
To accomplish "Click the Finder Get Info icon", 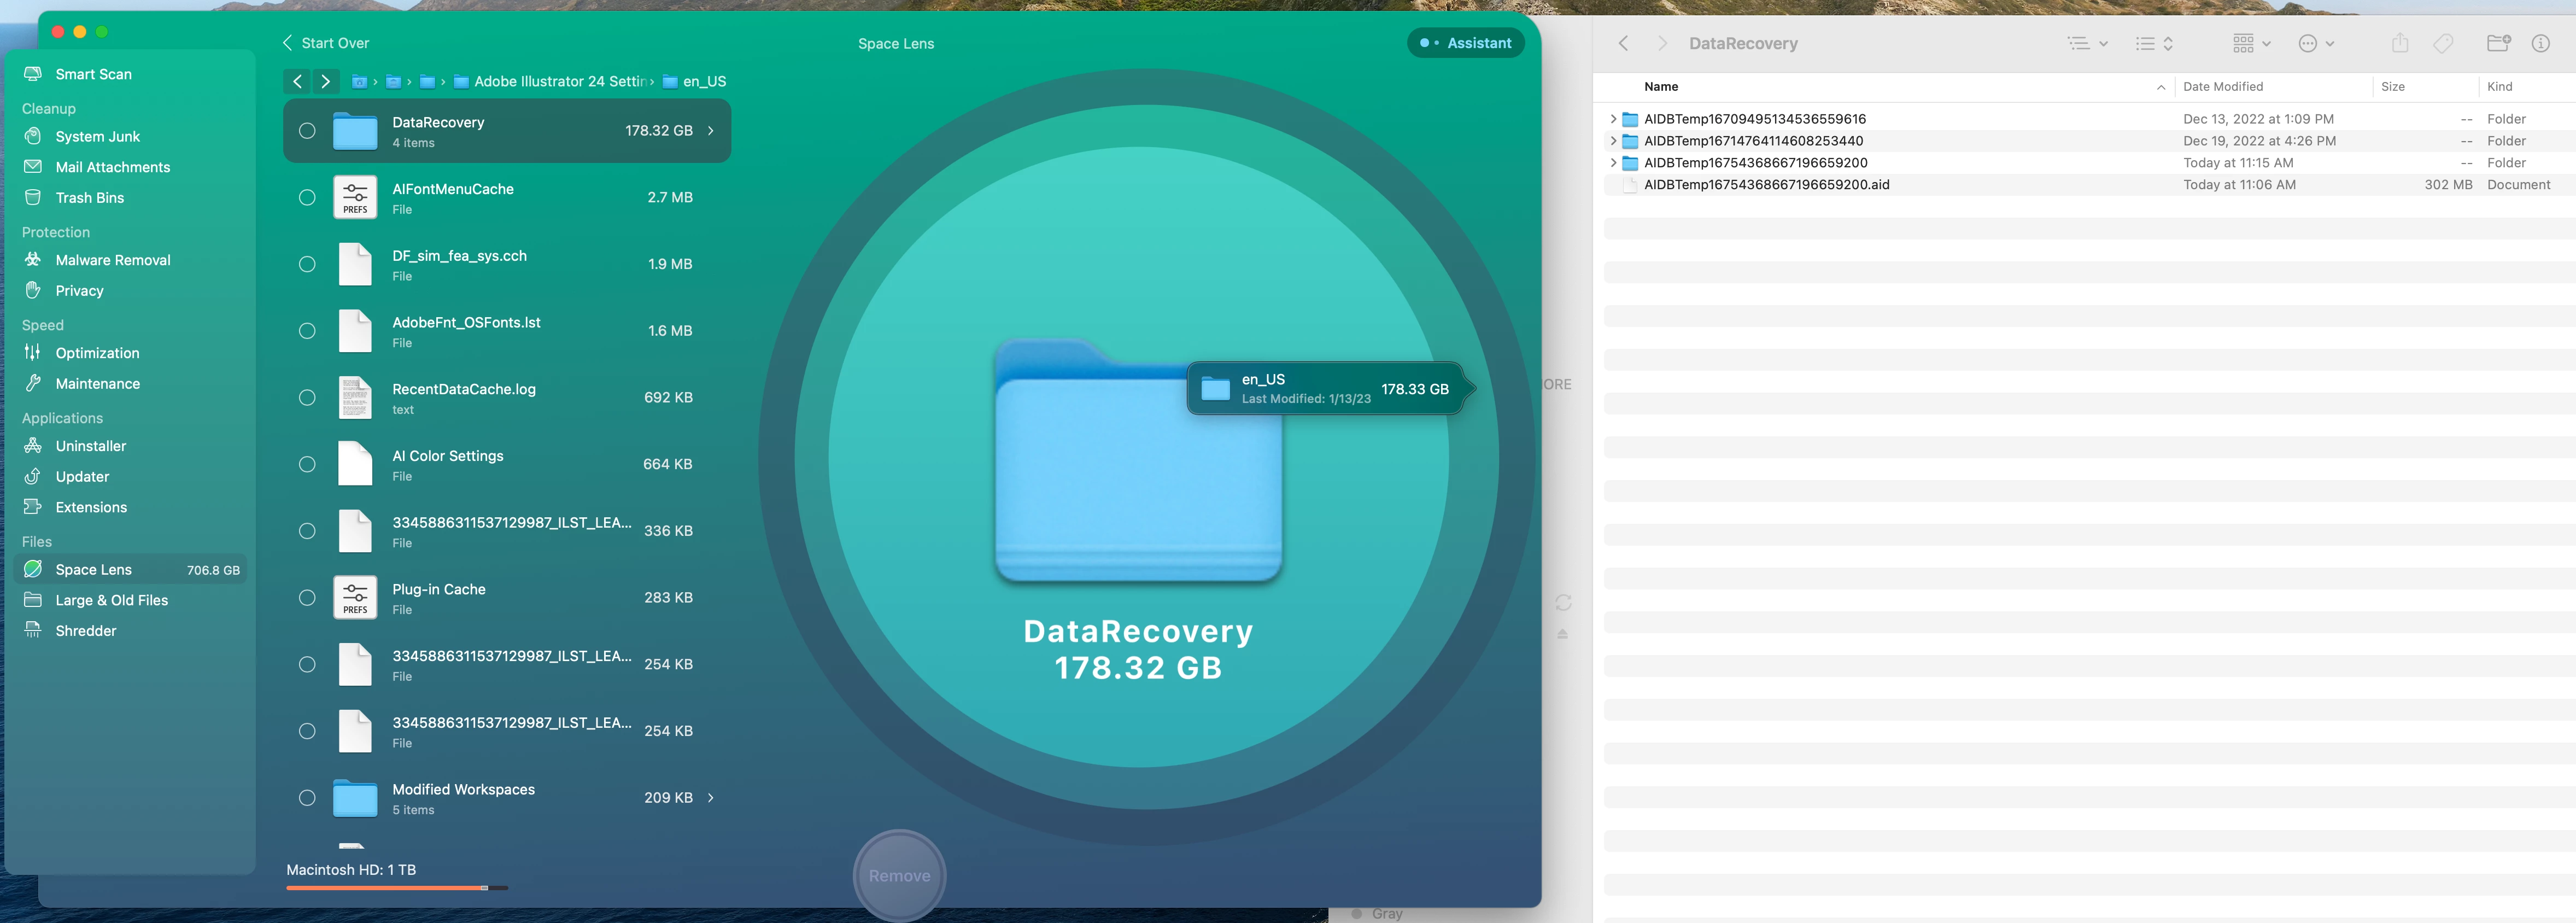I will pyautogui.click(x=2540, y=43).
